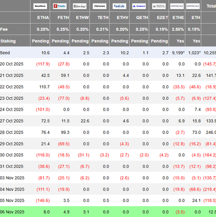Click the 9,199* seed value
Screen dimensions: 216x217
pos(178,53)
